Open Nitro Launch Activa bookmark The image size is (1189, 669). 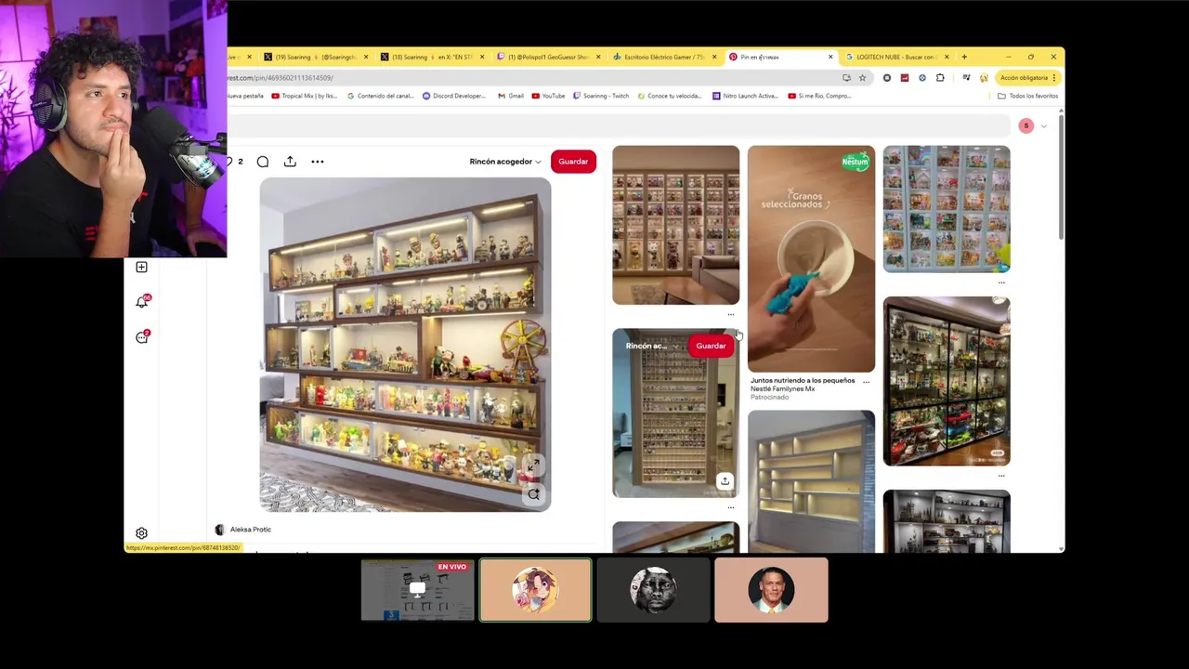pos(746,96)
